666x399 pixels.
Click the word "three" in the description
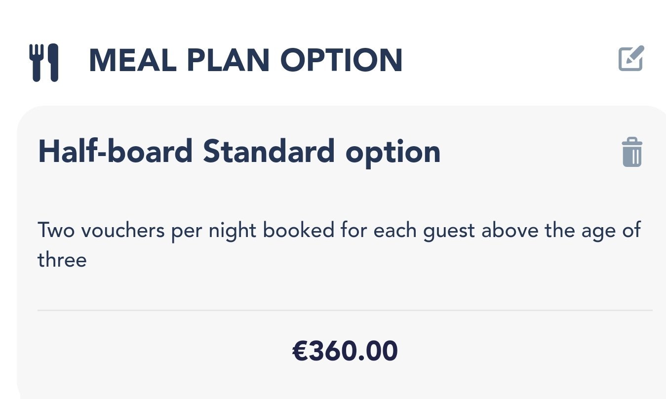[62, 260]
